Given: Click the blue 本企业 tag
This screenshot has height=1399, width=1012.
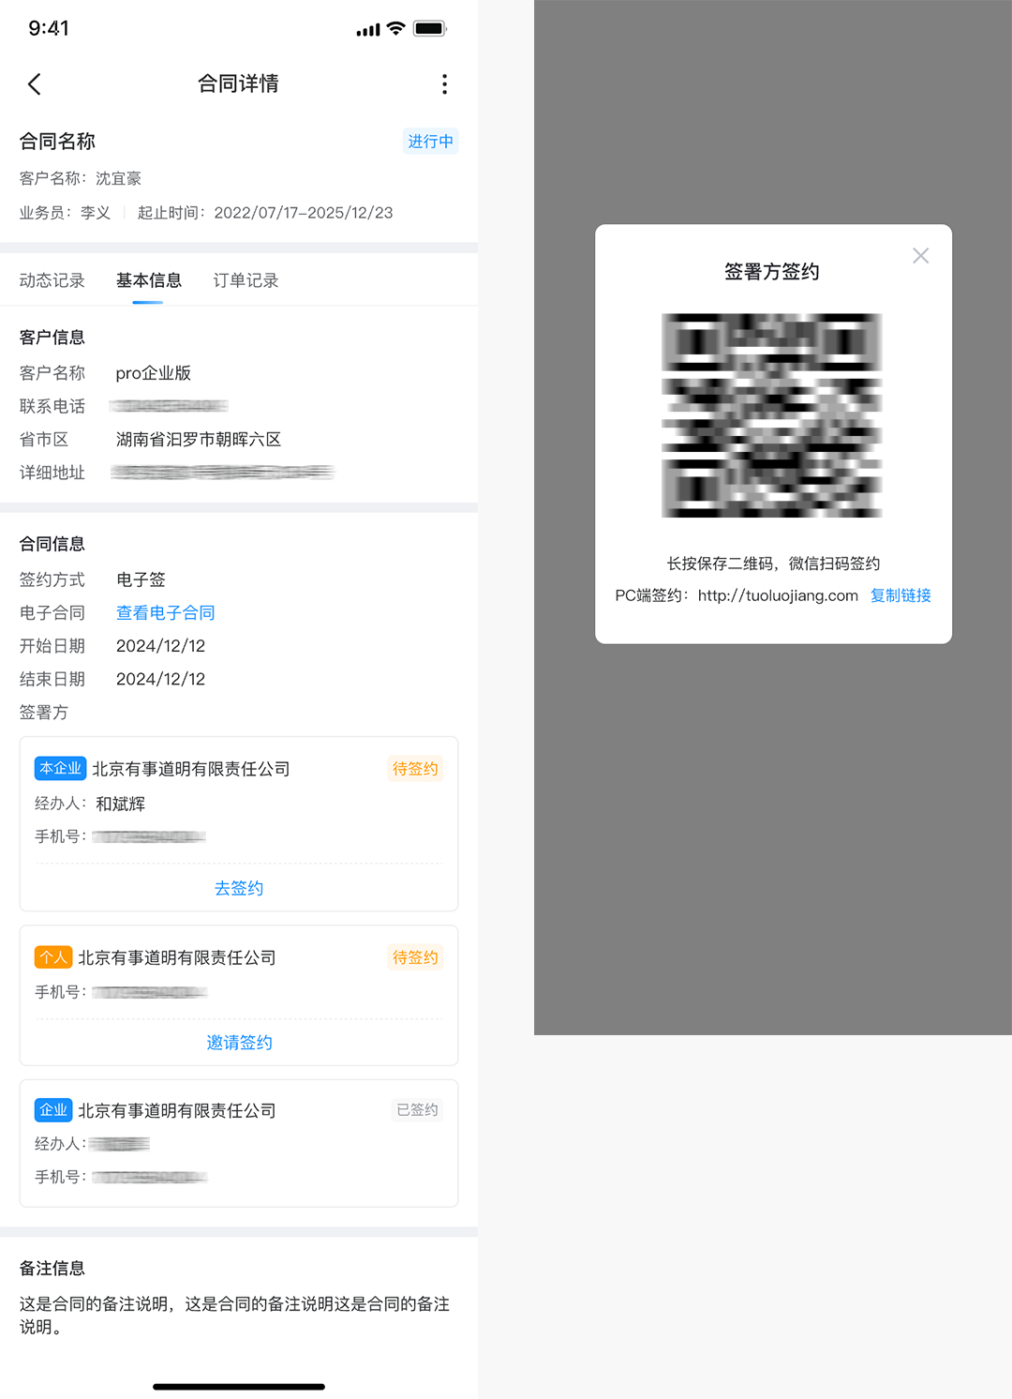Looking at the screenshot, I should pos(60,768).
